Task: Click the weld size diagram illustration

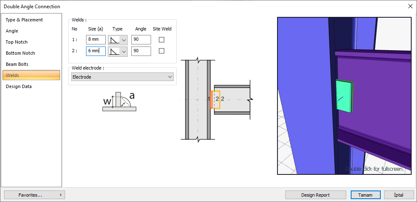Action: (x=119, y=102)
